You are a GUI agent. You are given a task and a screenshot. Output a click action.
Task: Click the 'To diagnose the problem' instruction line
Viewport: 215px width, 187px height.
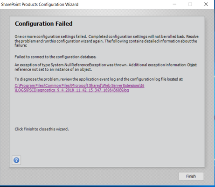tap(99, 79)
